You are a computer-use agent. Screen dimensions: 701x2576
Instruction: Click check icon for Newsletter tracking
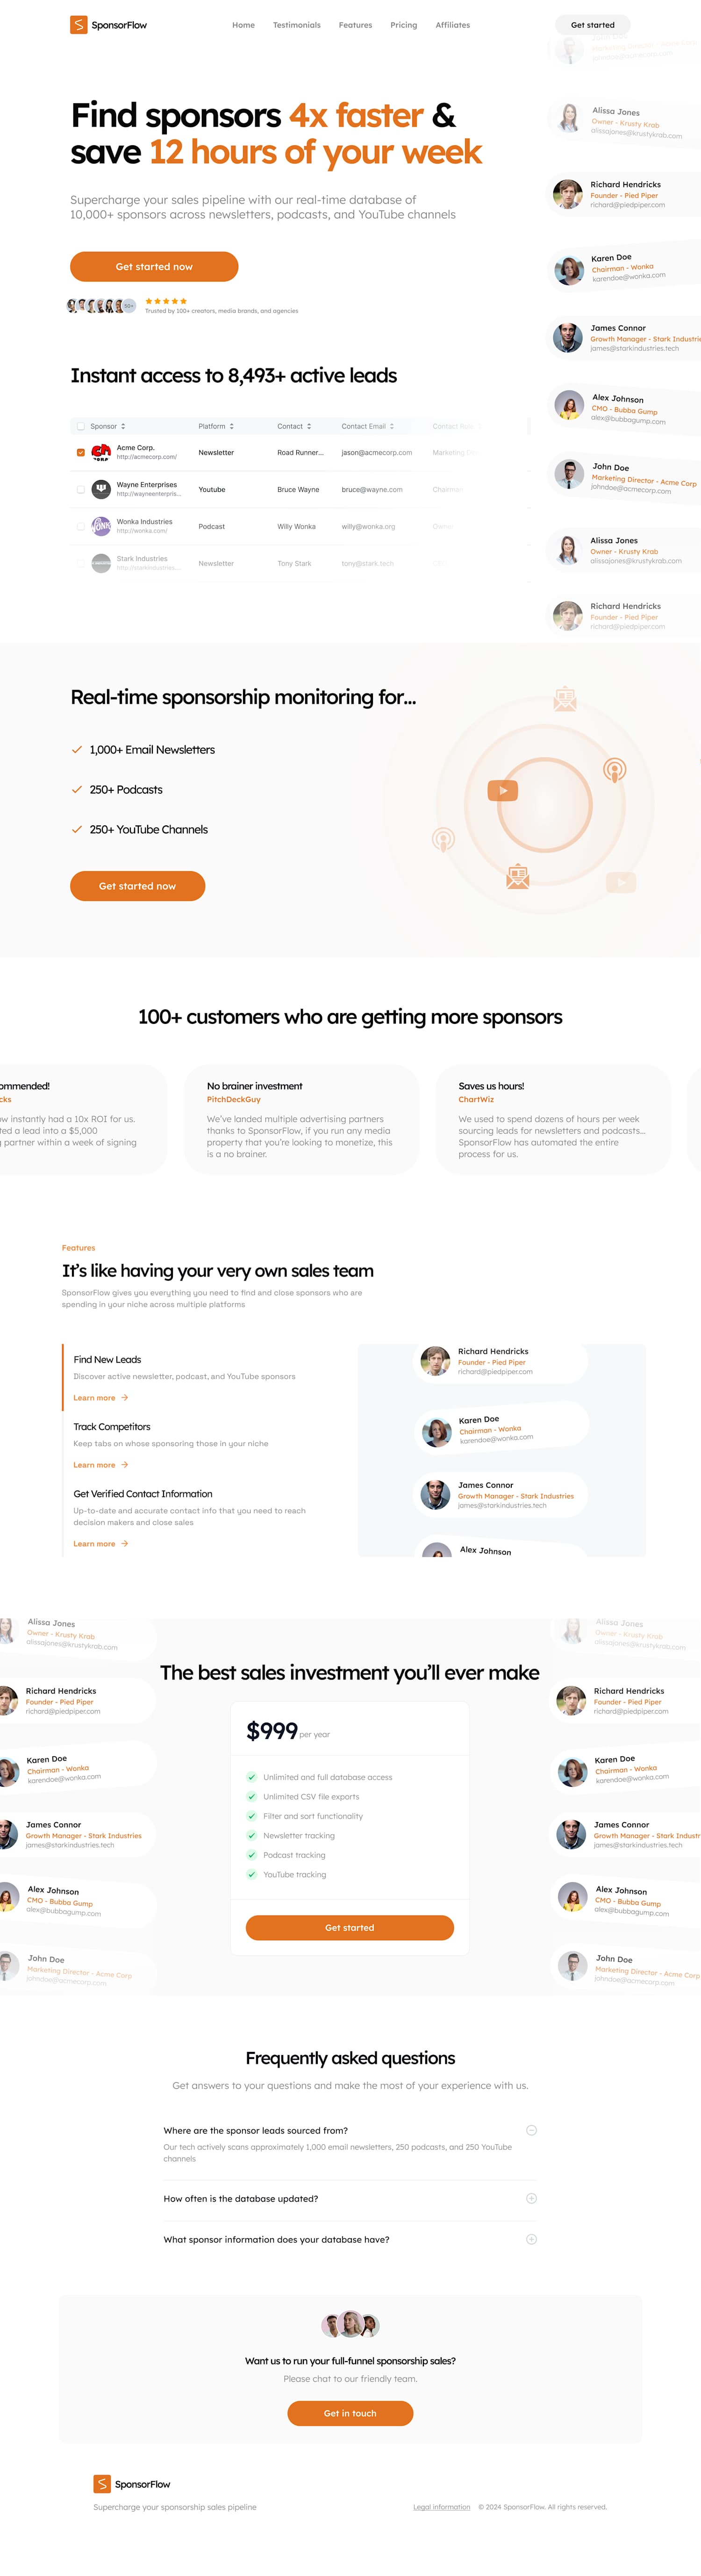[251, 1836]
